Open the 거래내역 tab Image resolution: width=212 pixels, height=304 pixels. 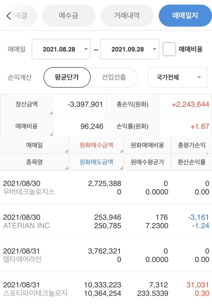tap(127, 15)
